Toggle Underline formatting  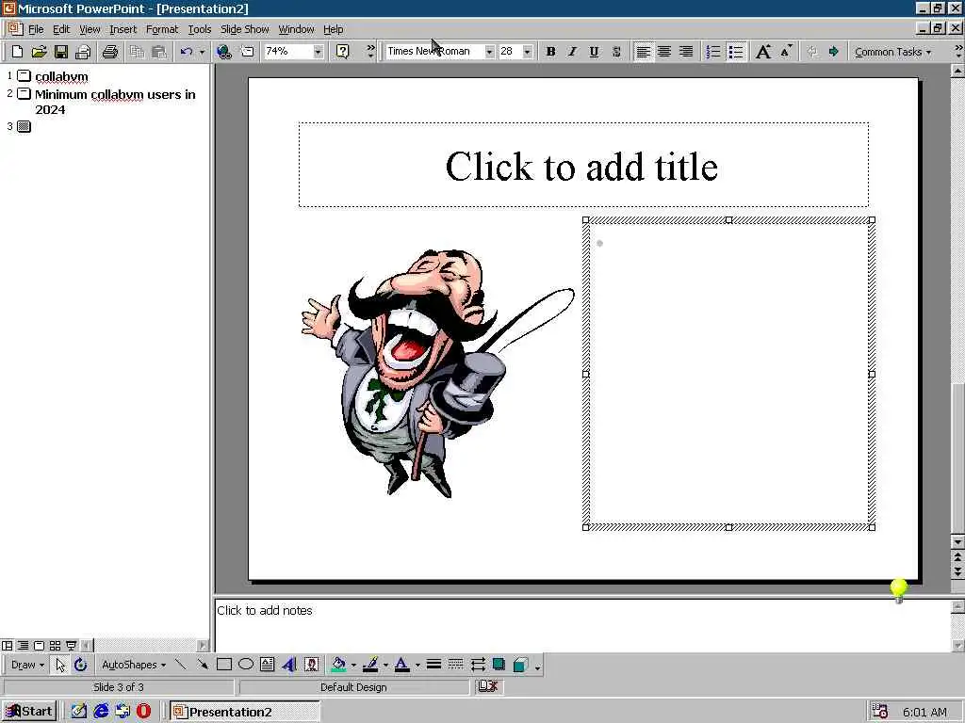coord(594,52)
